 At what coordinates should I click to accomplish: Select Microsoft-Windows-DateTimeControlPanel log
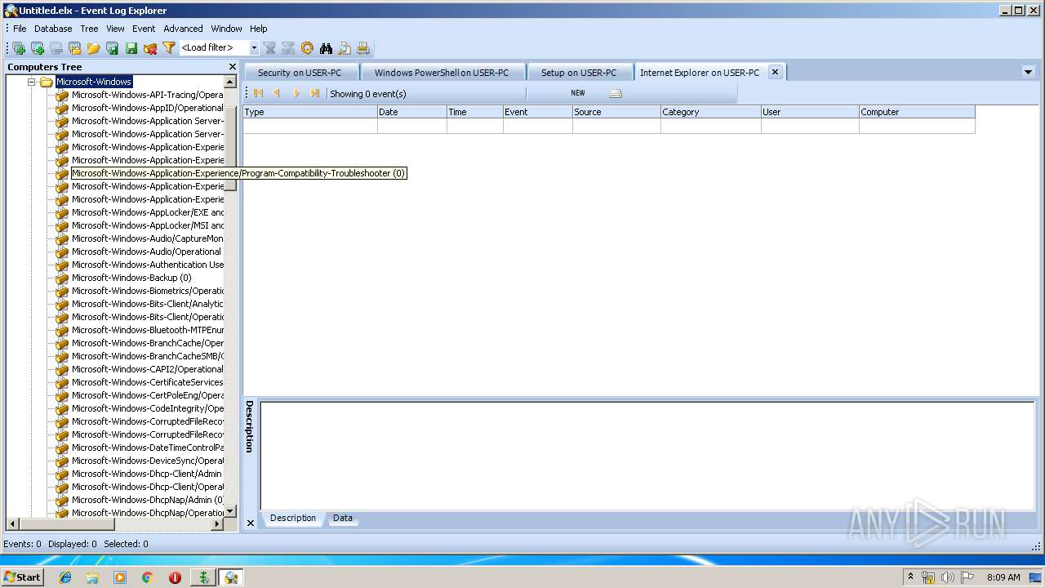[147, 448]
